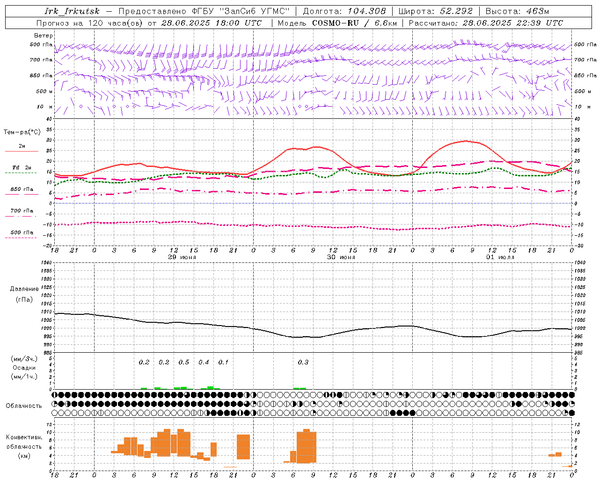
Task: Click the 700 гПа entry in temperature legend
Action: point(22,211)
